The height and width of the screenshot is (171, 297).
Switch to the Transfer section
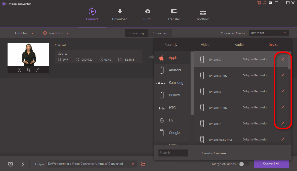click(174, 14)
